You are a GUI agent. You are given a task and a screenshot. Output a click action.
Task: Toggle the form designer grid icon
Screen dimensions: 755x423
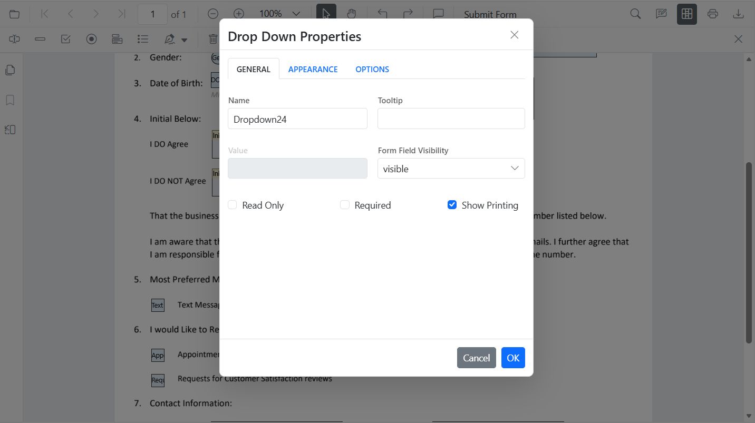click(687, 14)
